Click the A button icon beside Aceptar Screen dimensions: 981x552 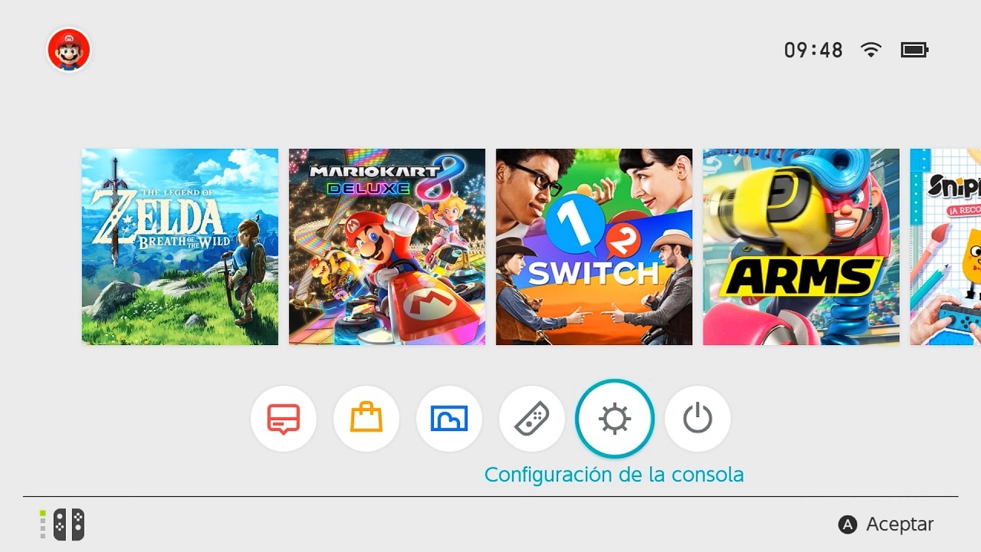coord(848,524)
